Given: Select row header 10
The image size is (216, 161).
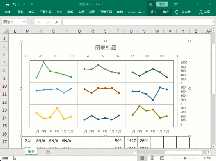Looking at the screenshot, I should pos(4,86).
